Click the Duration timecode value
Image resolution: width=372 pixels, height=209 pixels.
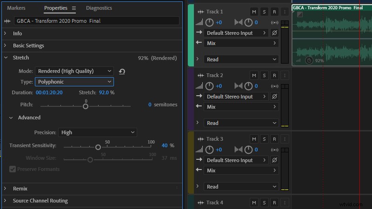[49, 92]
